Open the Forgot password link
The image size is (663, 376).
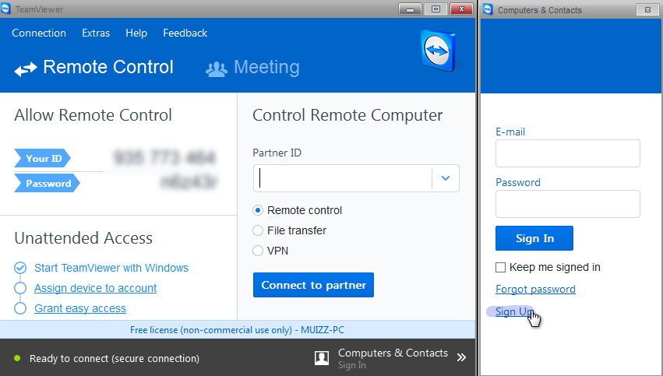[535, 290]
